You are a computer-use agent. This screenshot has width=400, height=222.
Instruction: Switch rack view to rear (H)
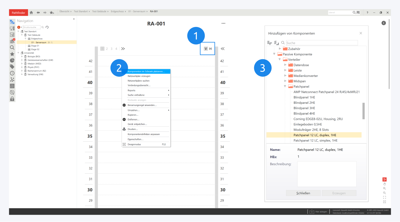click(x=210, y=49)
